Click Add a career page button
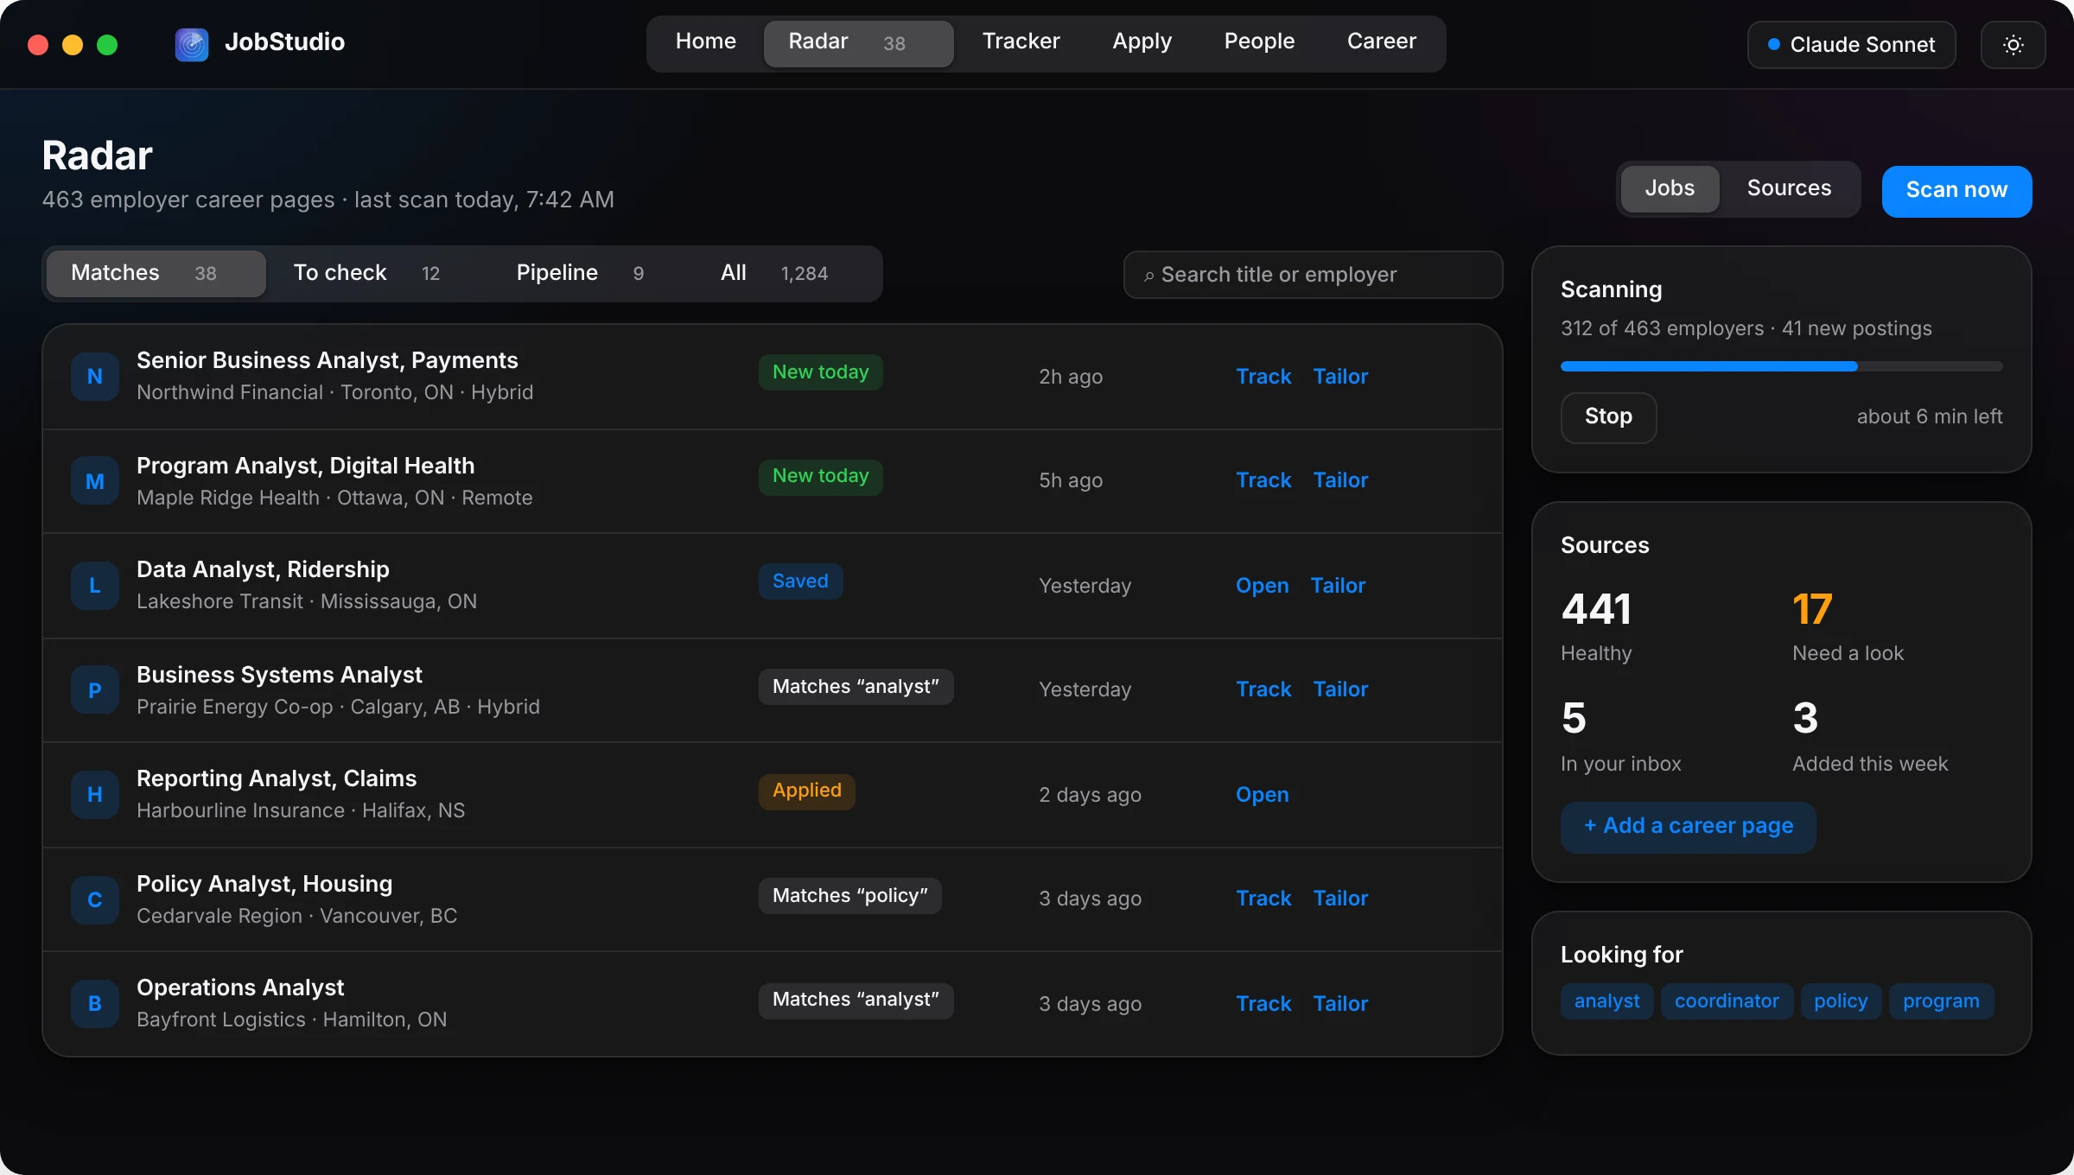 [1688, 827]
